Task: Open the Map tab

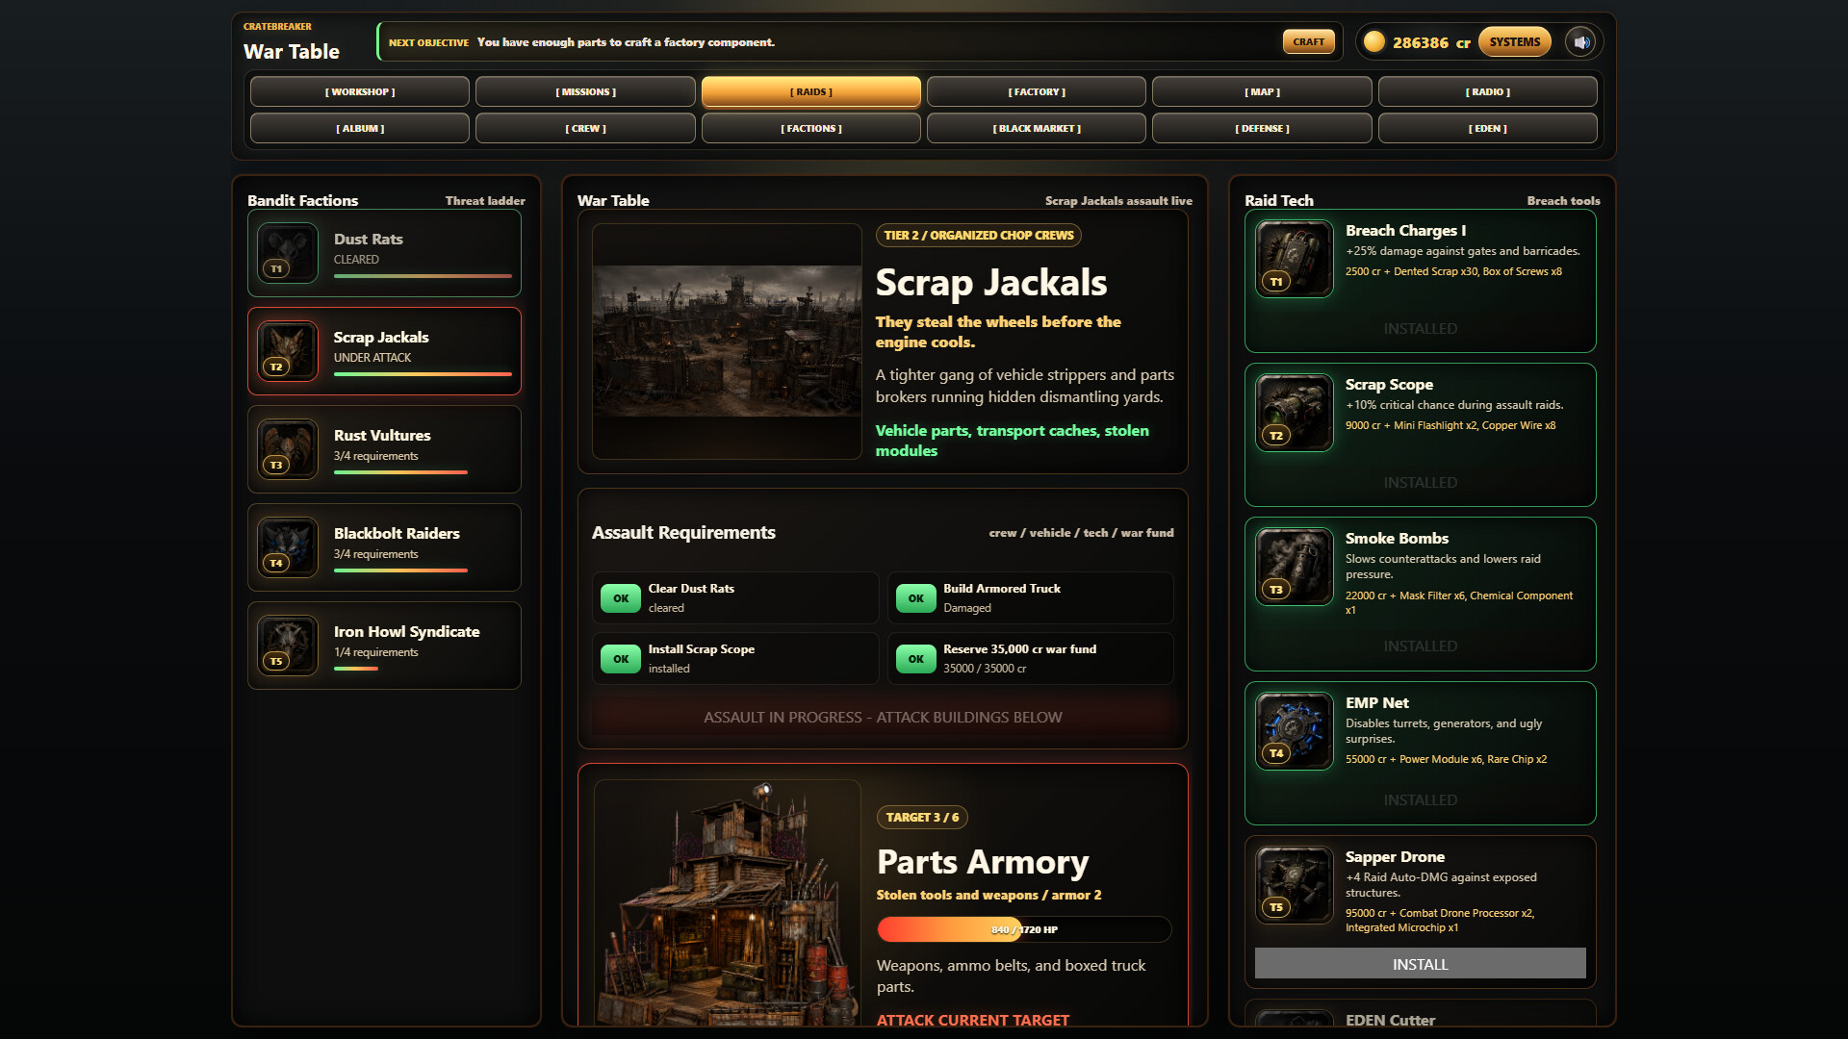Action: click(1262, 92)
